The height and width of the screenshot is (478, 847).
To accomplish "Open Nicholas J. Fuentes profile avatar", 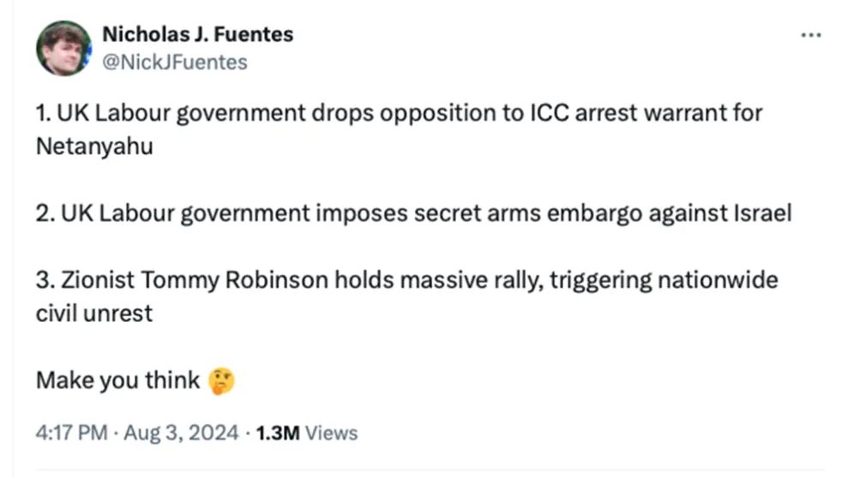I will tap(63, 48).
